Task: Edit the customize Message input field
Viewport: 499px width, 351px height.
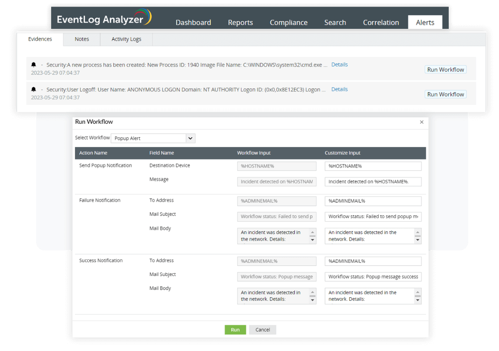Action: coord(373,182)
